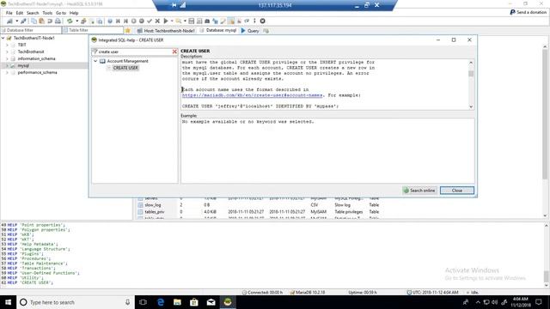Open dropdown arrow beside Run play icon
The height and width of the screenshot is (309, 550).
pyautogui.click(x=172, y=21)
